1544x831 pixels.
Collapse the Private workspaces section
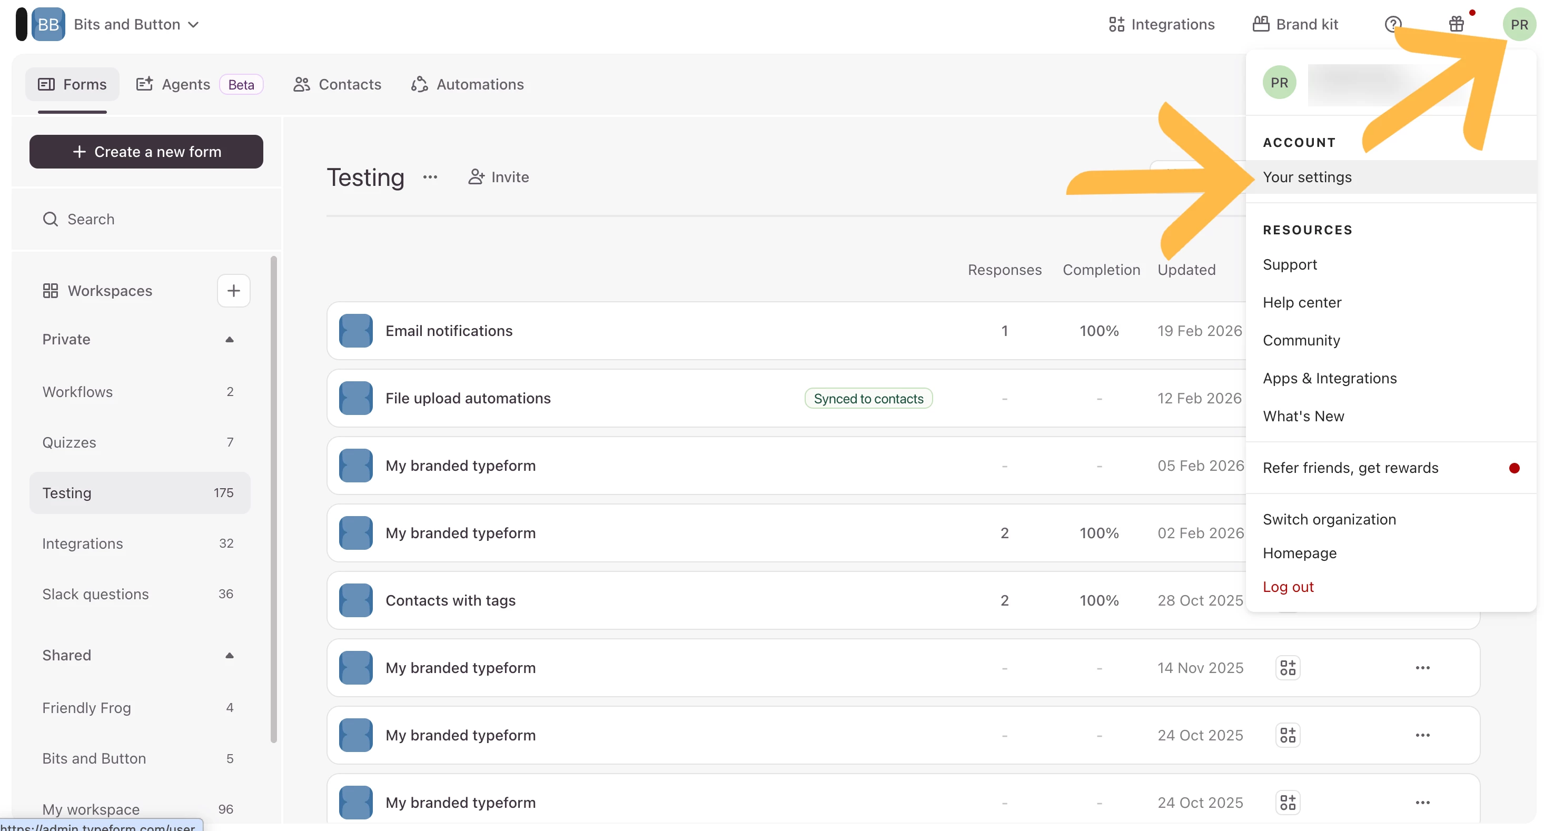tap(229, 339)
